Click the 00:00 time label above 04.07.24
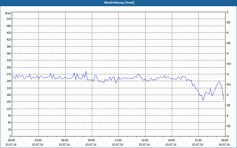This screenshot has height=148, width=237. (225, 140)
